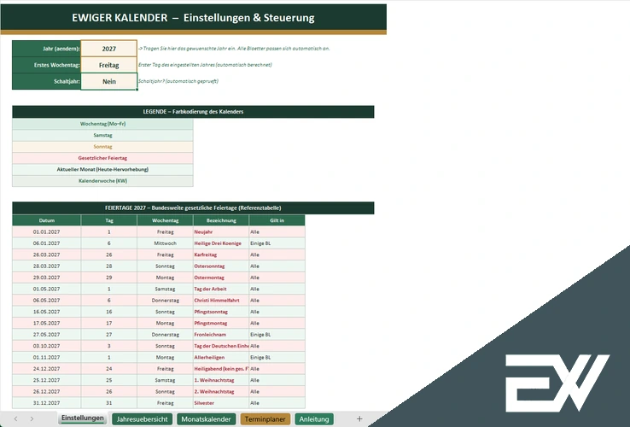This screenshot has width=630, height=427.
Task: Select the Allerheiligen holiday cell
Action: tap(221, 357)
